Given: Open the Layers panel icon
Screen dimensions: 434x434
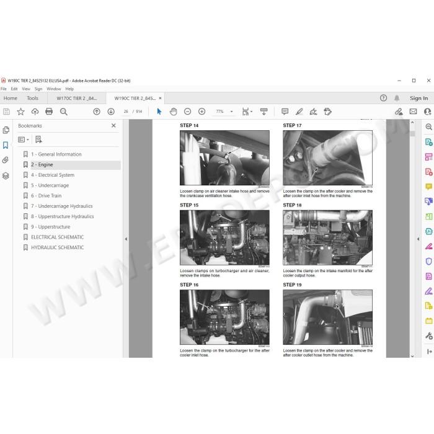Looking at the screenshot, I should (6, 175).
